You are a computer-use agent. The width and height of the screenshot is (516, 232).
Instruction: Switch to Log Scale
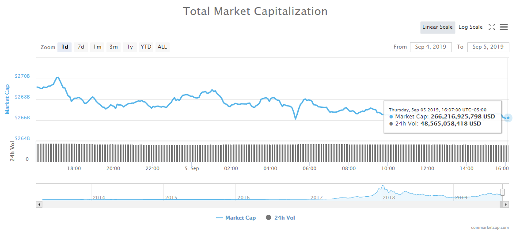470,27
